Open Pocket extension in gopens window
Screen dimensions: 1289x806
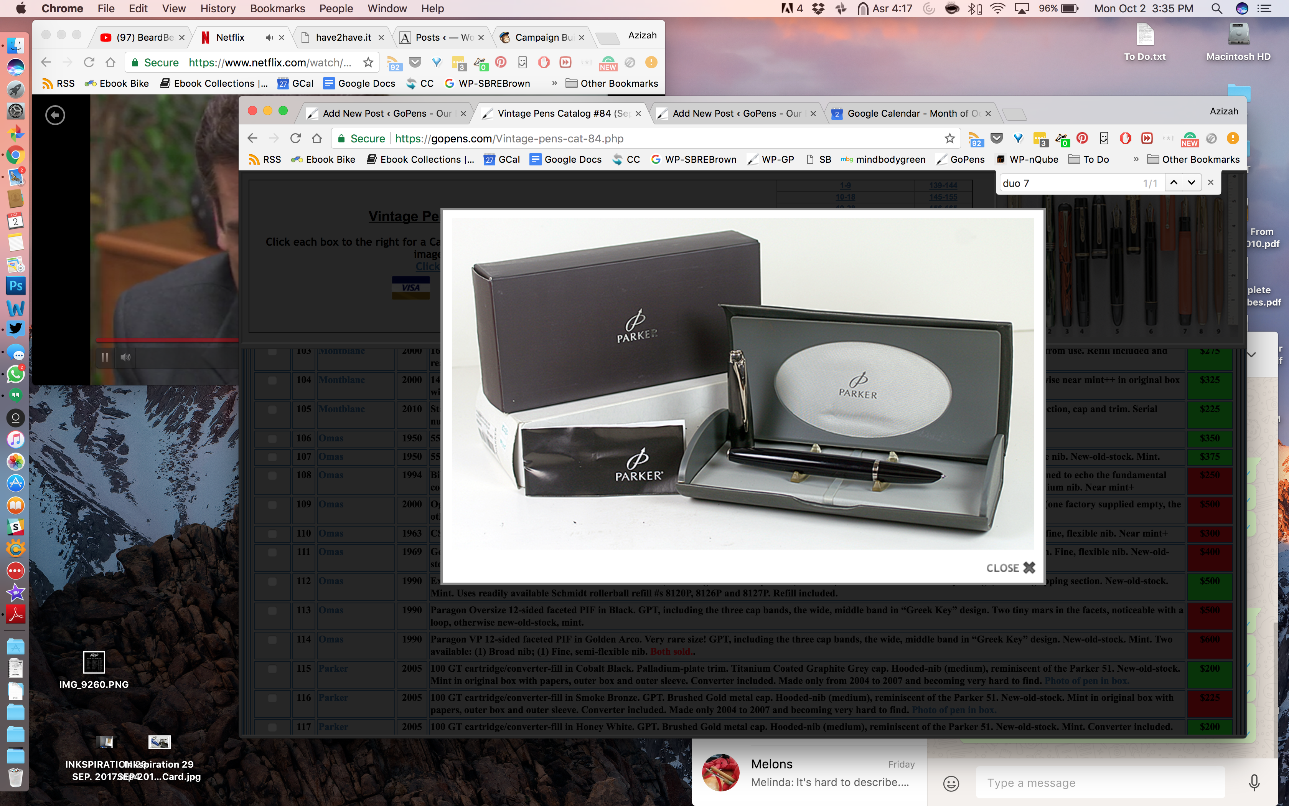point(997,139)
